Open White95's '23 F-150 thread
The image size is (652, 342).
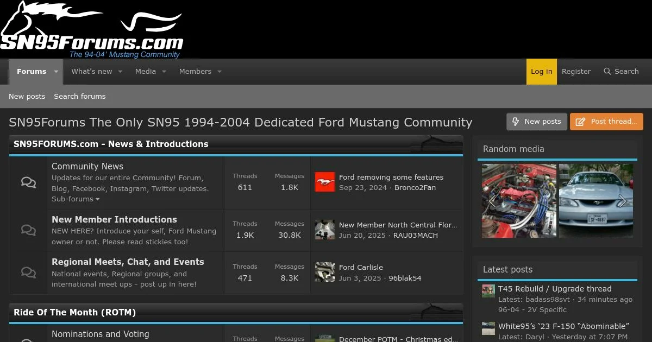coord(563,327)
